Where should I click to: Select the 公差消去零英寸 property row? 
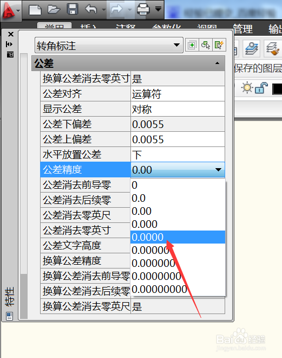(86, 230)
